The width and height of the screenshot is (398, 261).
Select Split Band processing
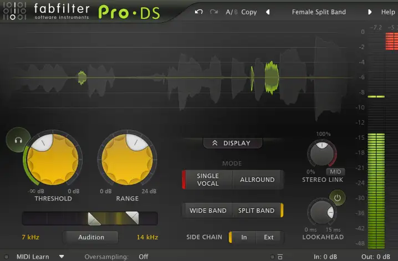point(256,211)
